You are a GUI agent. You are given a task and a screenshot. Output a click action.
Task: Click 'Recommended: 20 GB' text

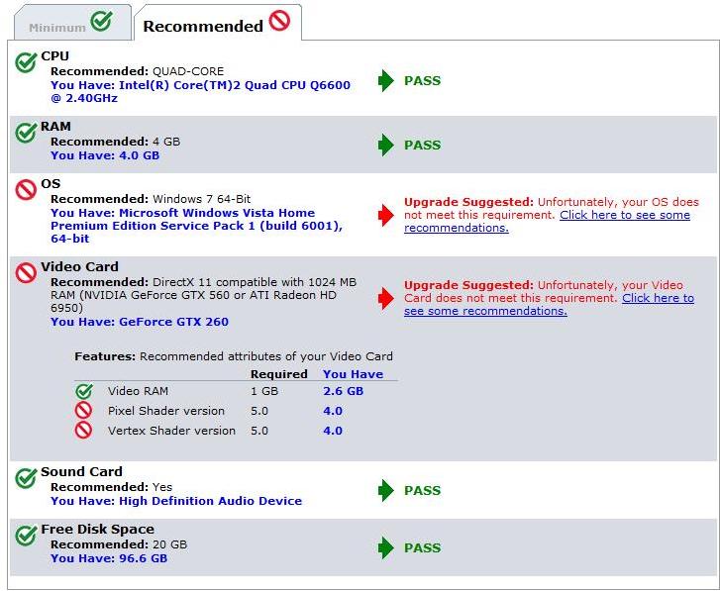[x=119, y=544]
